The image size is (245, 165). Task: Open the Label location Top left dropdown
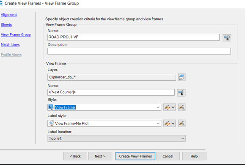pos(116,138)
